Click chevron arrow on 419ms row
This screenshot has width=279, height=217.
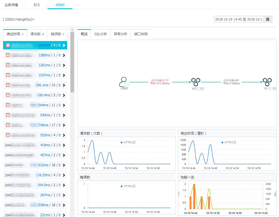pos(64,145)
